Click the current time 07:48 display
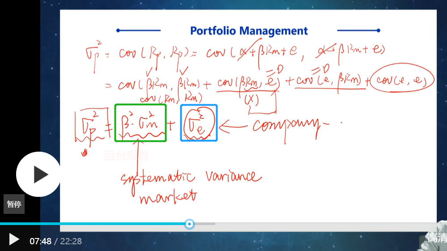Viewport: 447px width, 251px height. [40, 241]
